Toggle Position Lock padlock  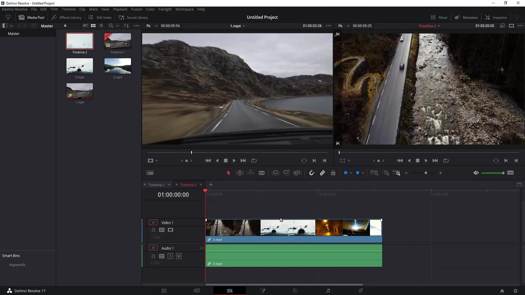tap(333, 173)
